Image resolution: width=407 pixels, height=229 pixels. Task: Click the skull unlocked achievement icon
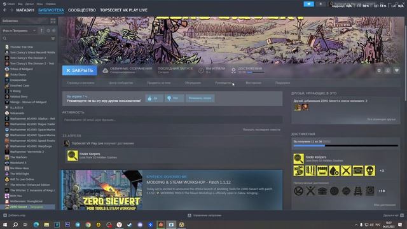(370, 171)
